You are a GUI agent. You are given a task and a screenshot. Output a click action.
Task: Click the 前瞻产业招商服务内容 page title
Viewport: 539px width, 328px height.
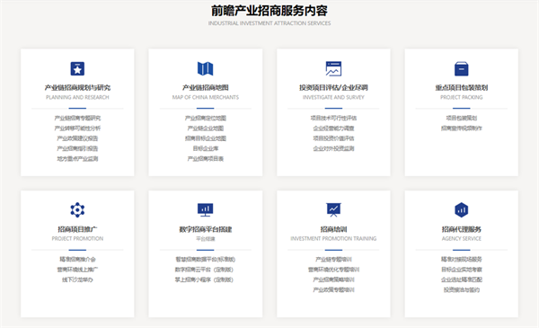tap(269, 11)
